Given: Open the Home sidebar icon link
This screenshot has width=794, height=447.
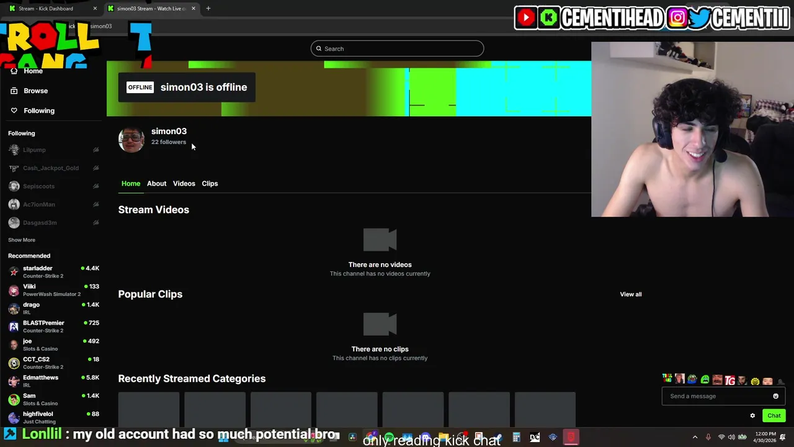Looking at the screenshot, I should click(14, 71).
